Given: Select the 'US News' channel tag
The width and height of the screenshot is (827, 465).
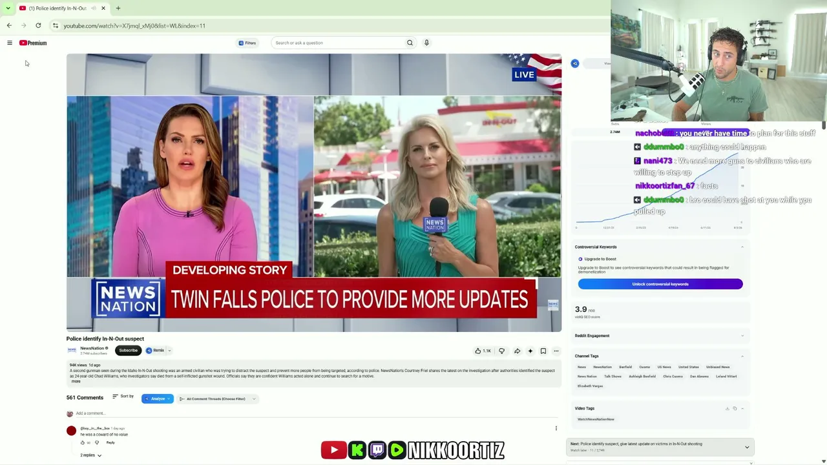Looking at the screenshot, I should click(664, 367).
